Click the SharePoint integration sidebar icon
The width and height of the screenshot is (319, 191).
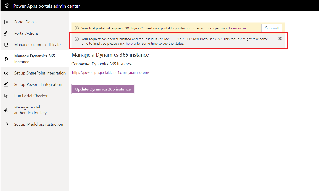pos(6,73)
